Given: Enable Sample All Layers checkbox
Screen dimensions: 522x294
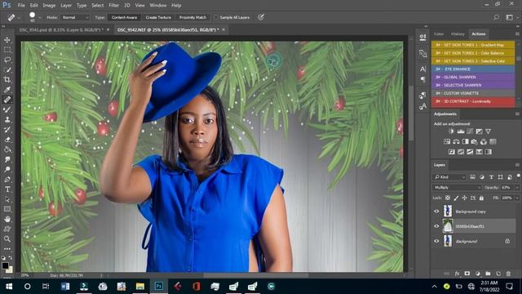Looking at the screenshot, I should pyautogui.click(x=215, y=17).
